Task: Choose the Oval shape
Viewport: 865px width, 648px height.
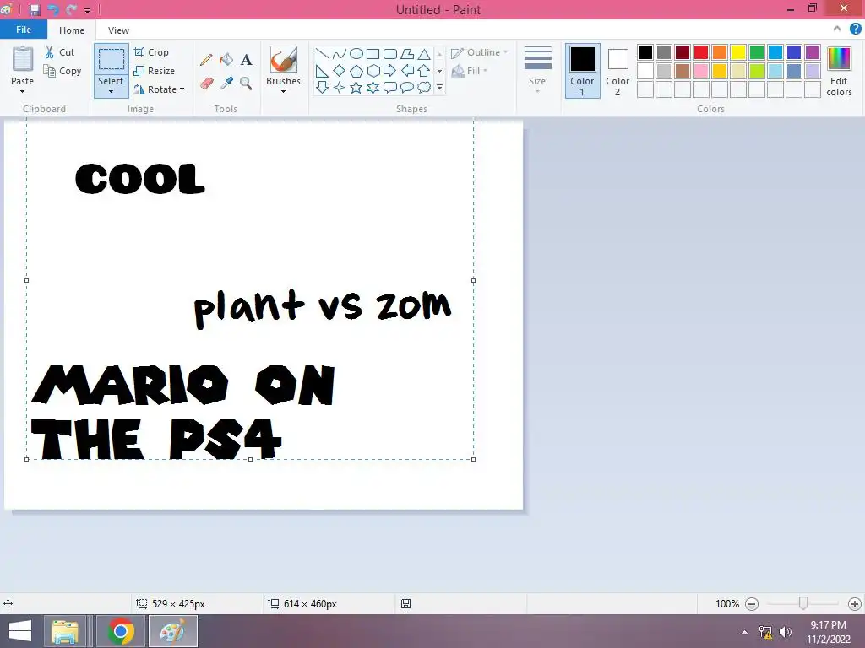Action: coord(356,53)
